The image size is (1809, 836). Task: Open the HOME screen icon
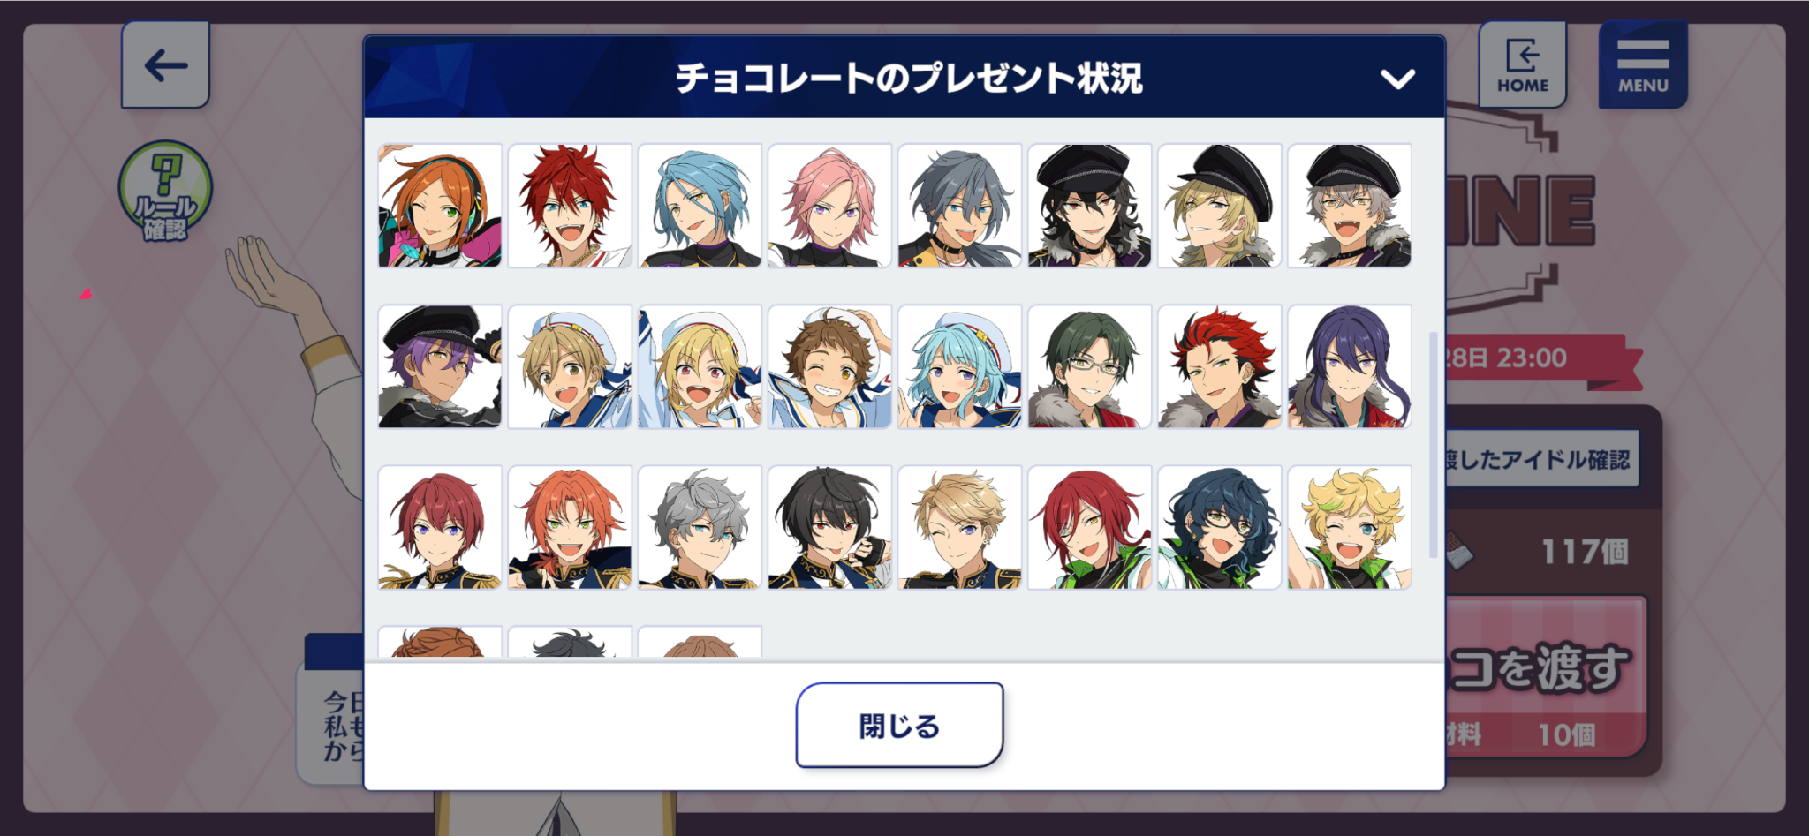[x=1522, y=64]
